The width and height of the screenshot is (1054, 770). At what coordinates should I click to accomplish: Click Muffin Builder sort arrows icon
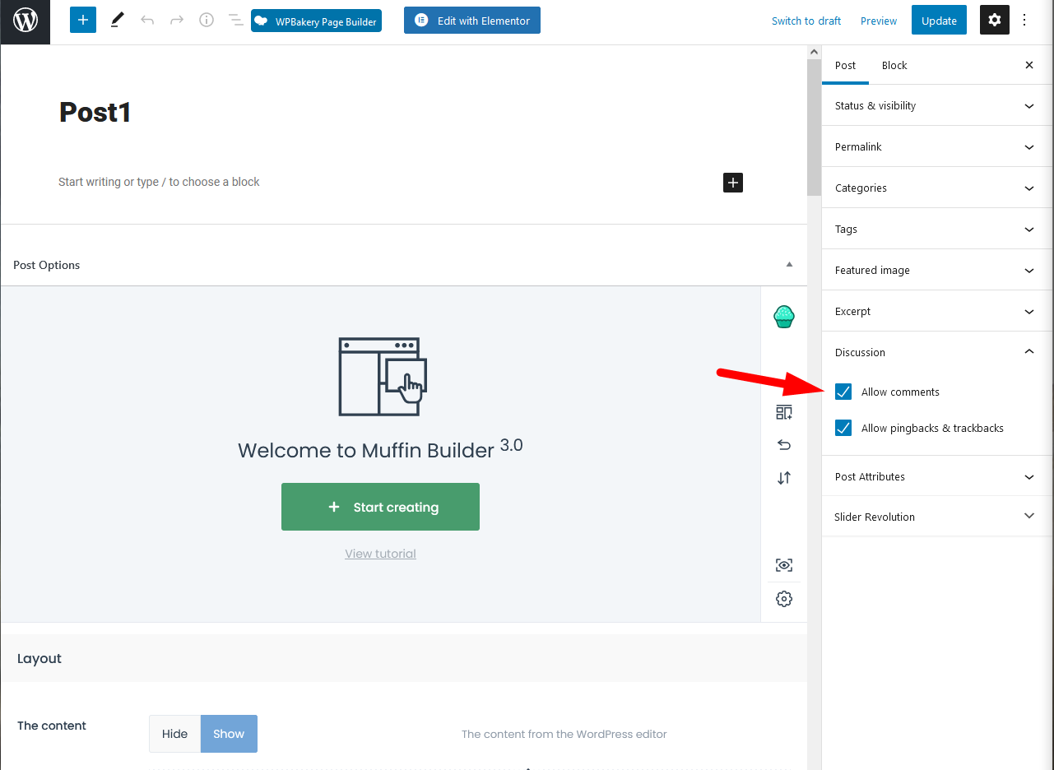click(x=784, y=478)
